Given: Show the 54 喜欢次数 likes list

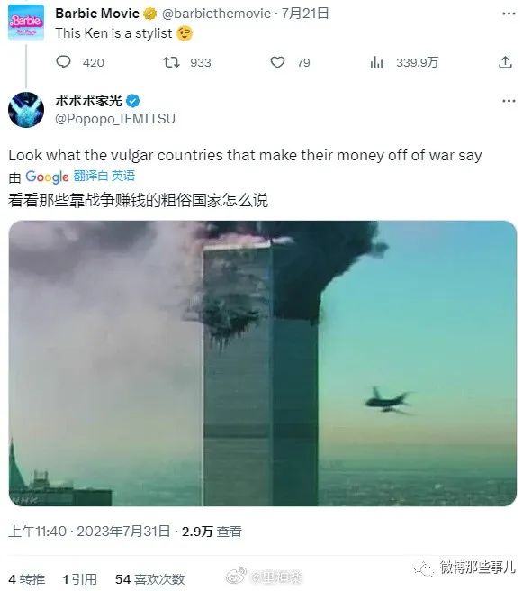Looking at the screenshot, I should click(x=149, y=579).
